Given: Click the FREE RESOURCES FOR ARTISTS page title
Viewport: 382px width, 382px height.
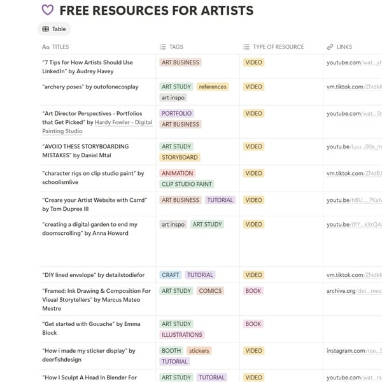Looking at the screenshot, I should [157, 11].
